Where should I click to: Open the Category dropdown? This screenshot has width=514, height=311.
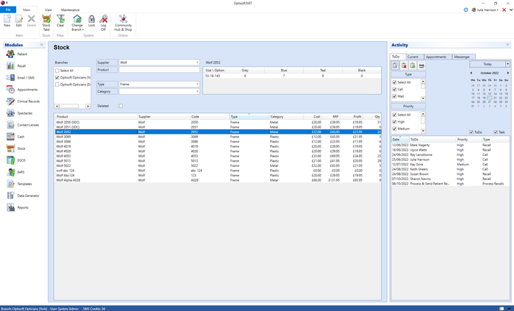(198, 91)
